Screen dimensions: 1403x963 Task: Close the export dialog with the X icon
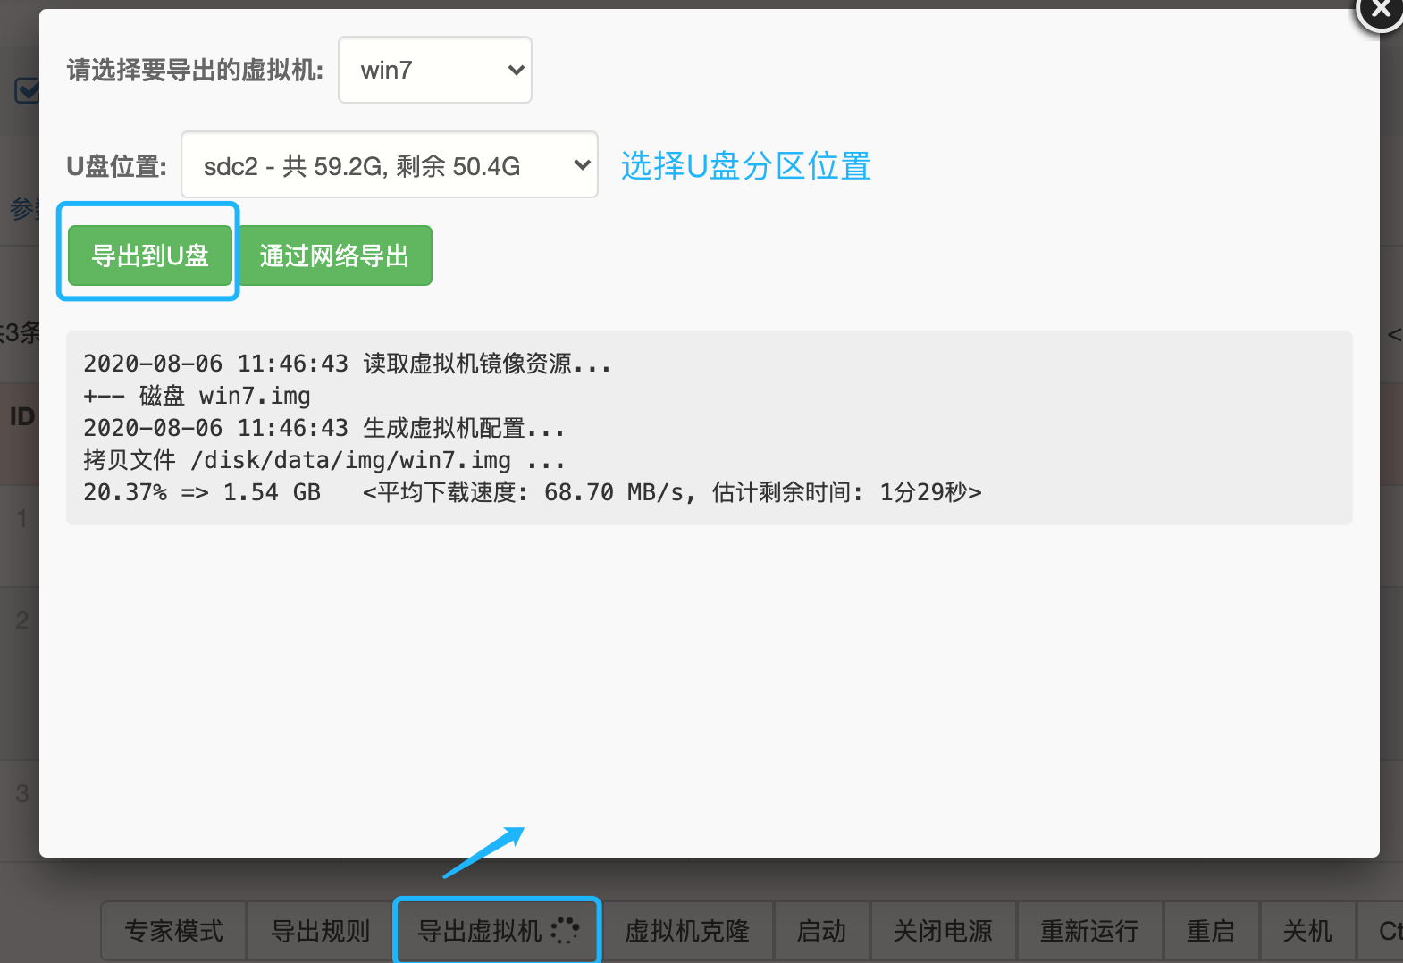click(1381, 11)
